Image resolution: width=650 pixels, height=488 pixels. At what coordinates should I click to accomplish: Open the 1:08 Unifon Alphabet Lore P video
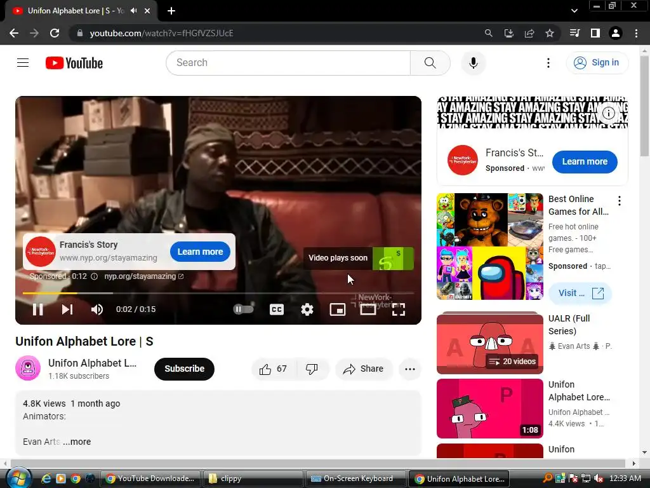(x=490, y=409)
